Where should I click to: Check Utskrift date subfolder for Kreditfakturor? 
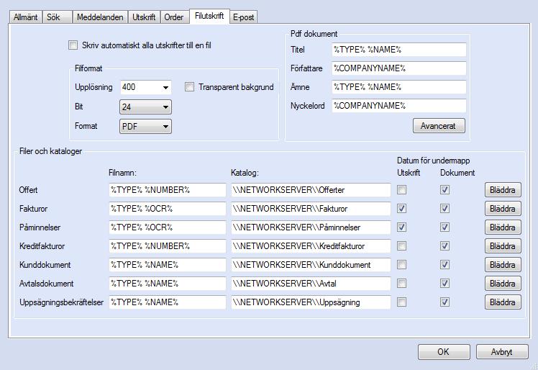tap(401, 245)
